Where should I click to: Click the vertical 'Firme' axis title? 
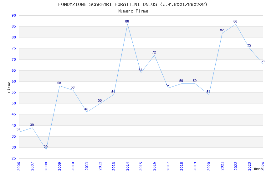pyautogui.click(x=9, y=87)
